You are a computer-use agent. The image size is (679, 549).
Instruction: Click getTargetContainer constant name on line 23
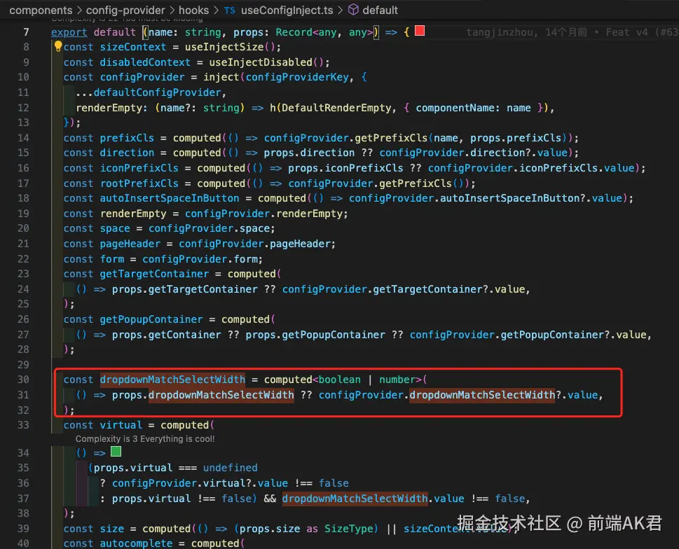pyautogui.click(x=154, y=274)
